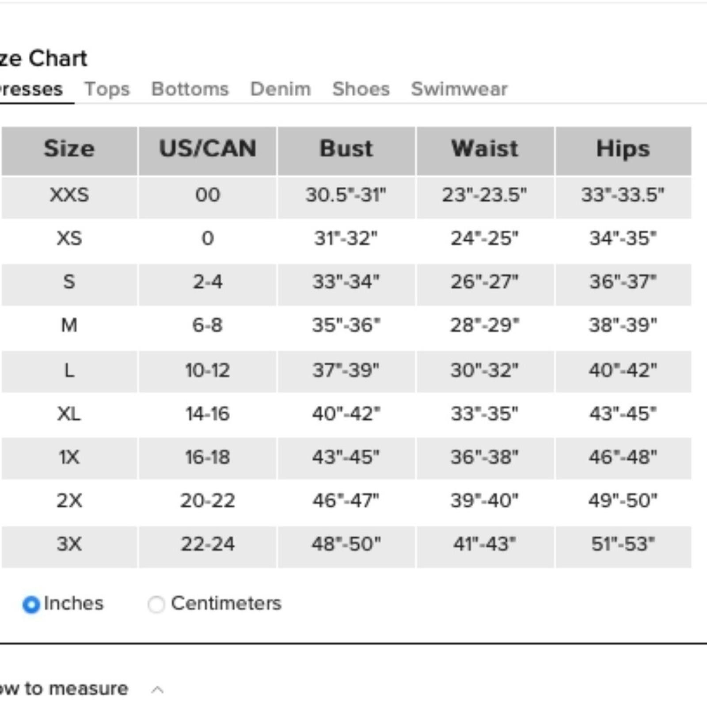Switch to the Shoes tab
The image size is (707, 707).
361,89
